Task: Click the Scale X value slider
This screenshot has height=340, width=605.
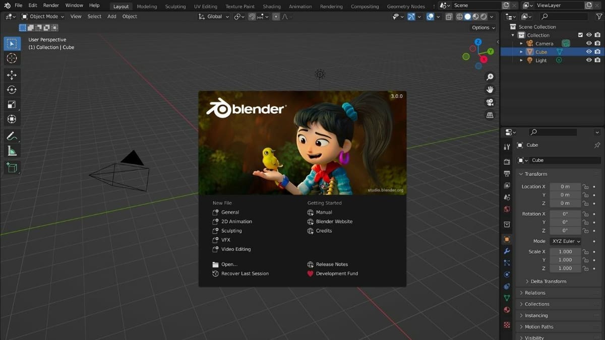Action: click(x=565, y=252)
